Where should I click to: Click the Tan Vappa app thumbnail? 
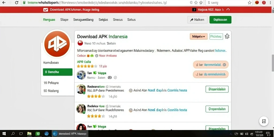click(x=81, y=75)
